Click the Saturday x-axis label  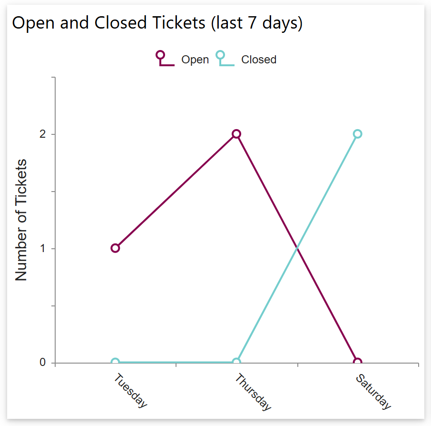click(x=374, y=392)
